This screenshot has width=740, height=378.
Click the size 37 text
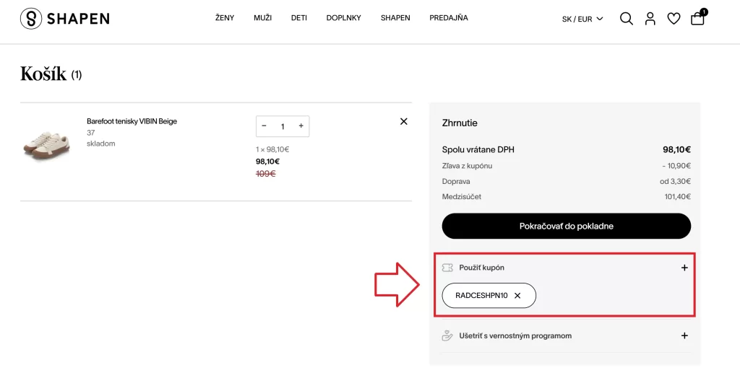pos(90,133)
